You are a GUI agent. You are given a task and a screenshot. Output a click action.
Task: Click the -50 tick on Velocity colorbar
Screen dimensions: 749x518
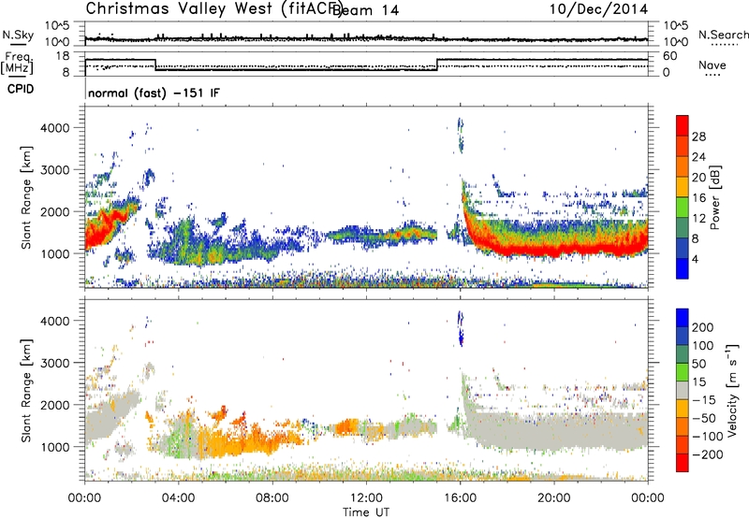[704, 418]
